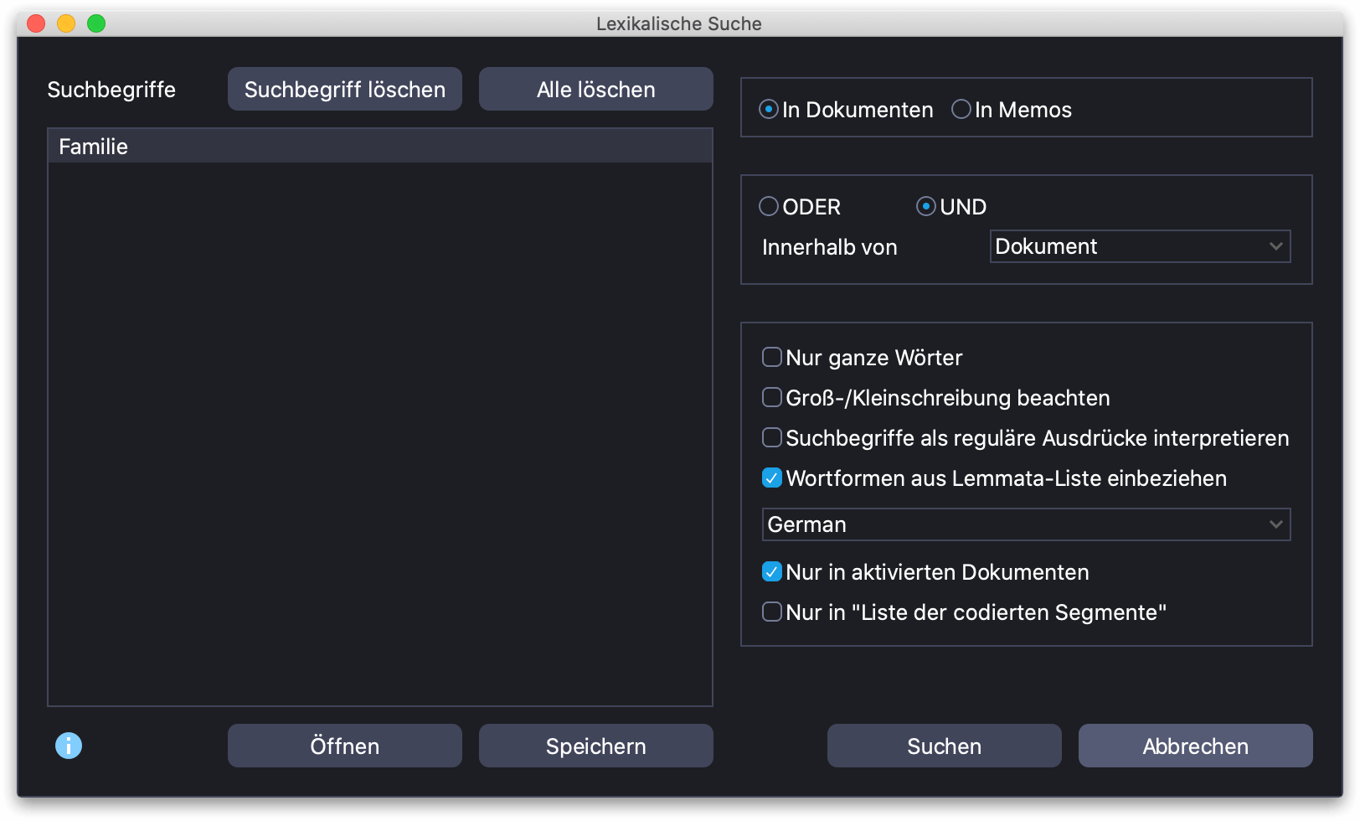
Task: Open the Innerhalb von Dokument dropdown
Action: 1140,246
